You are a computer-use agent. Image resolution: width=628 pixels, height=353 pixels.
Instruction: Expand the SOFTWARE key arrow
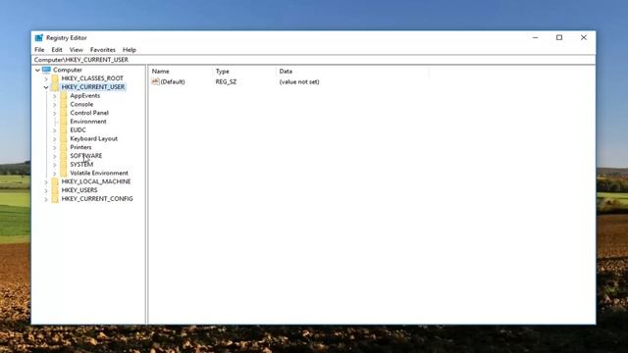click(x=55, y=156)
